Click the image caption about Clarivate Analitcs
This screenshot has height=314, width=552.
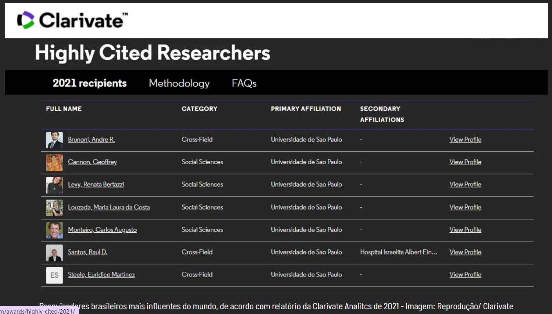tap(276, 306)
